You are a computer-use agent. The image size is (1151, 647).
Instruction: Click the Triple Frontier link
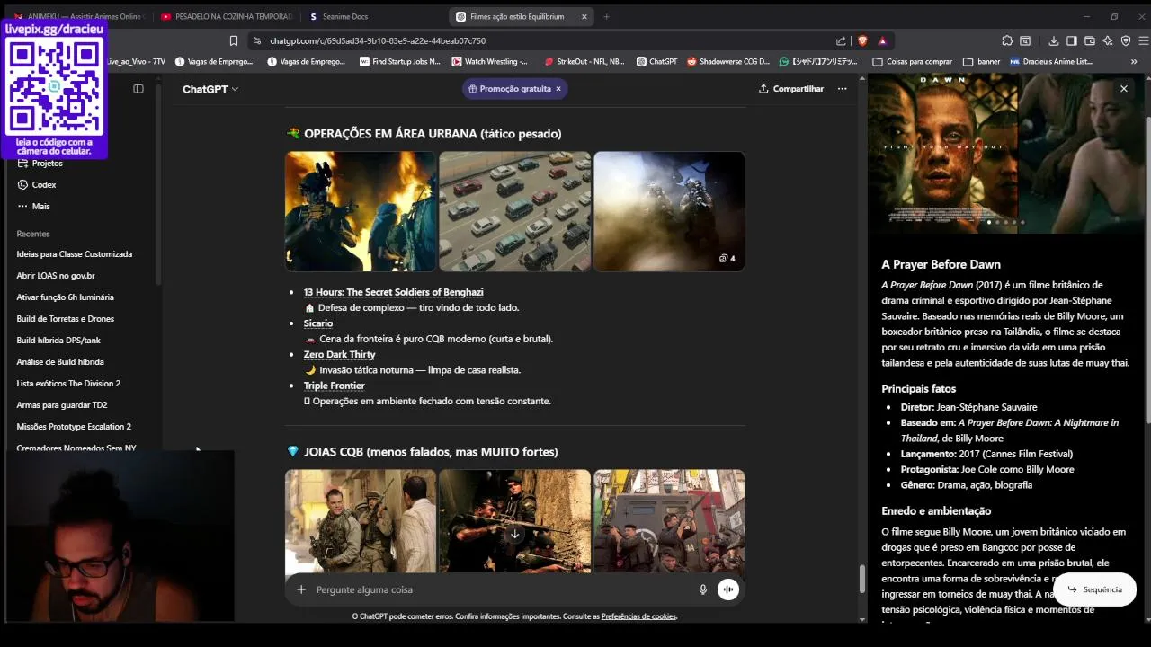coord(334,386)
